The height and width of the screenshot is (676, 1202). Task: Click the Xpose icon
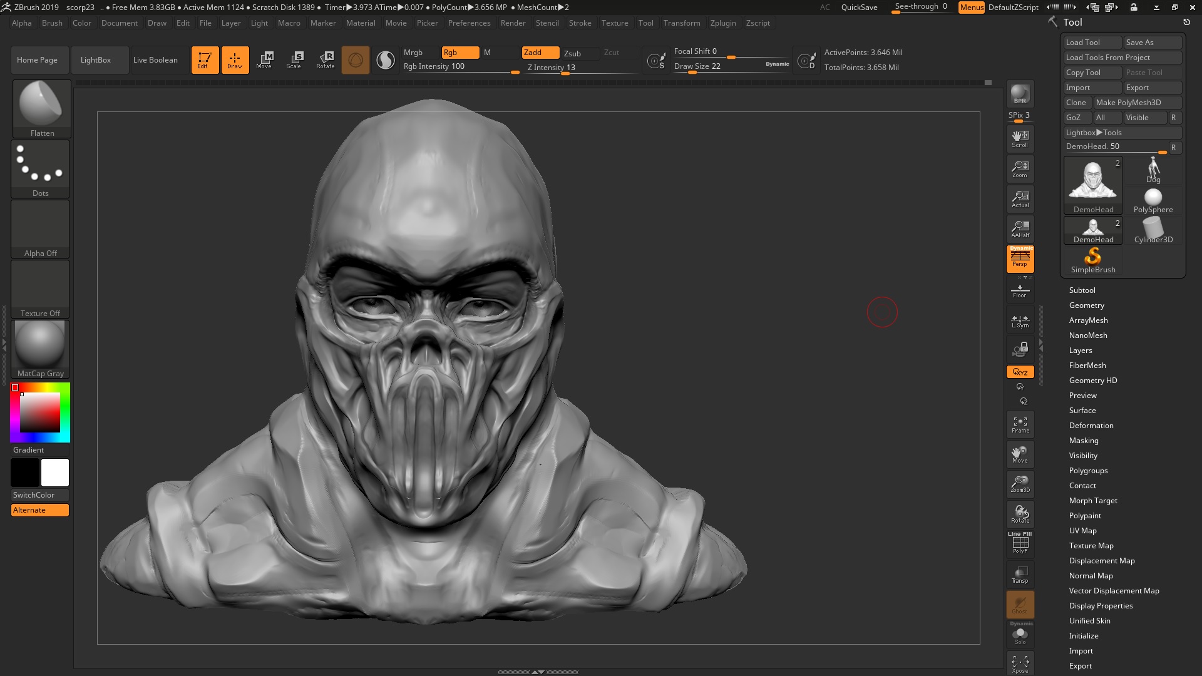point(1020,664)
